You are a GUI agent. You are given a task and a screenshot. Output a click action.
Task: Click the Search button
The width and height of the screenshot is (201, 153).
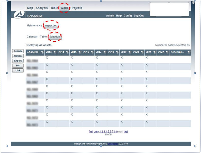pyautogui.click(x=18, y=51)
